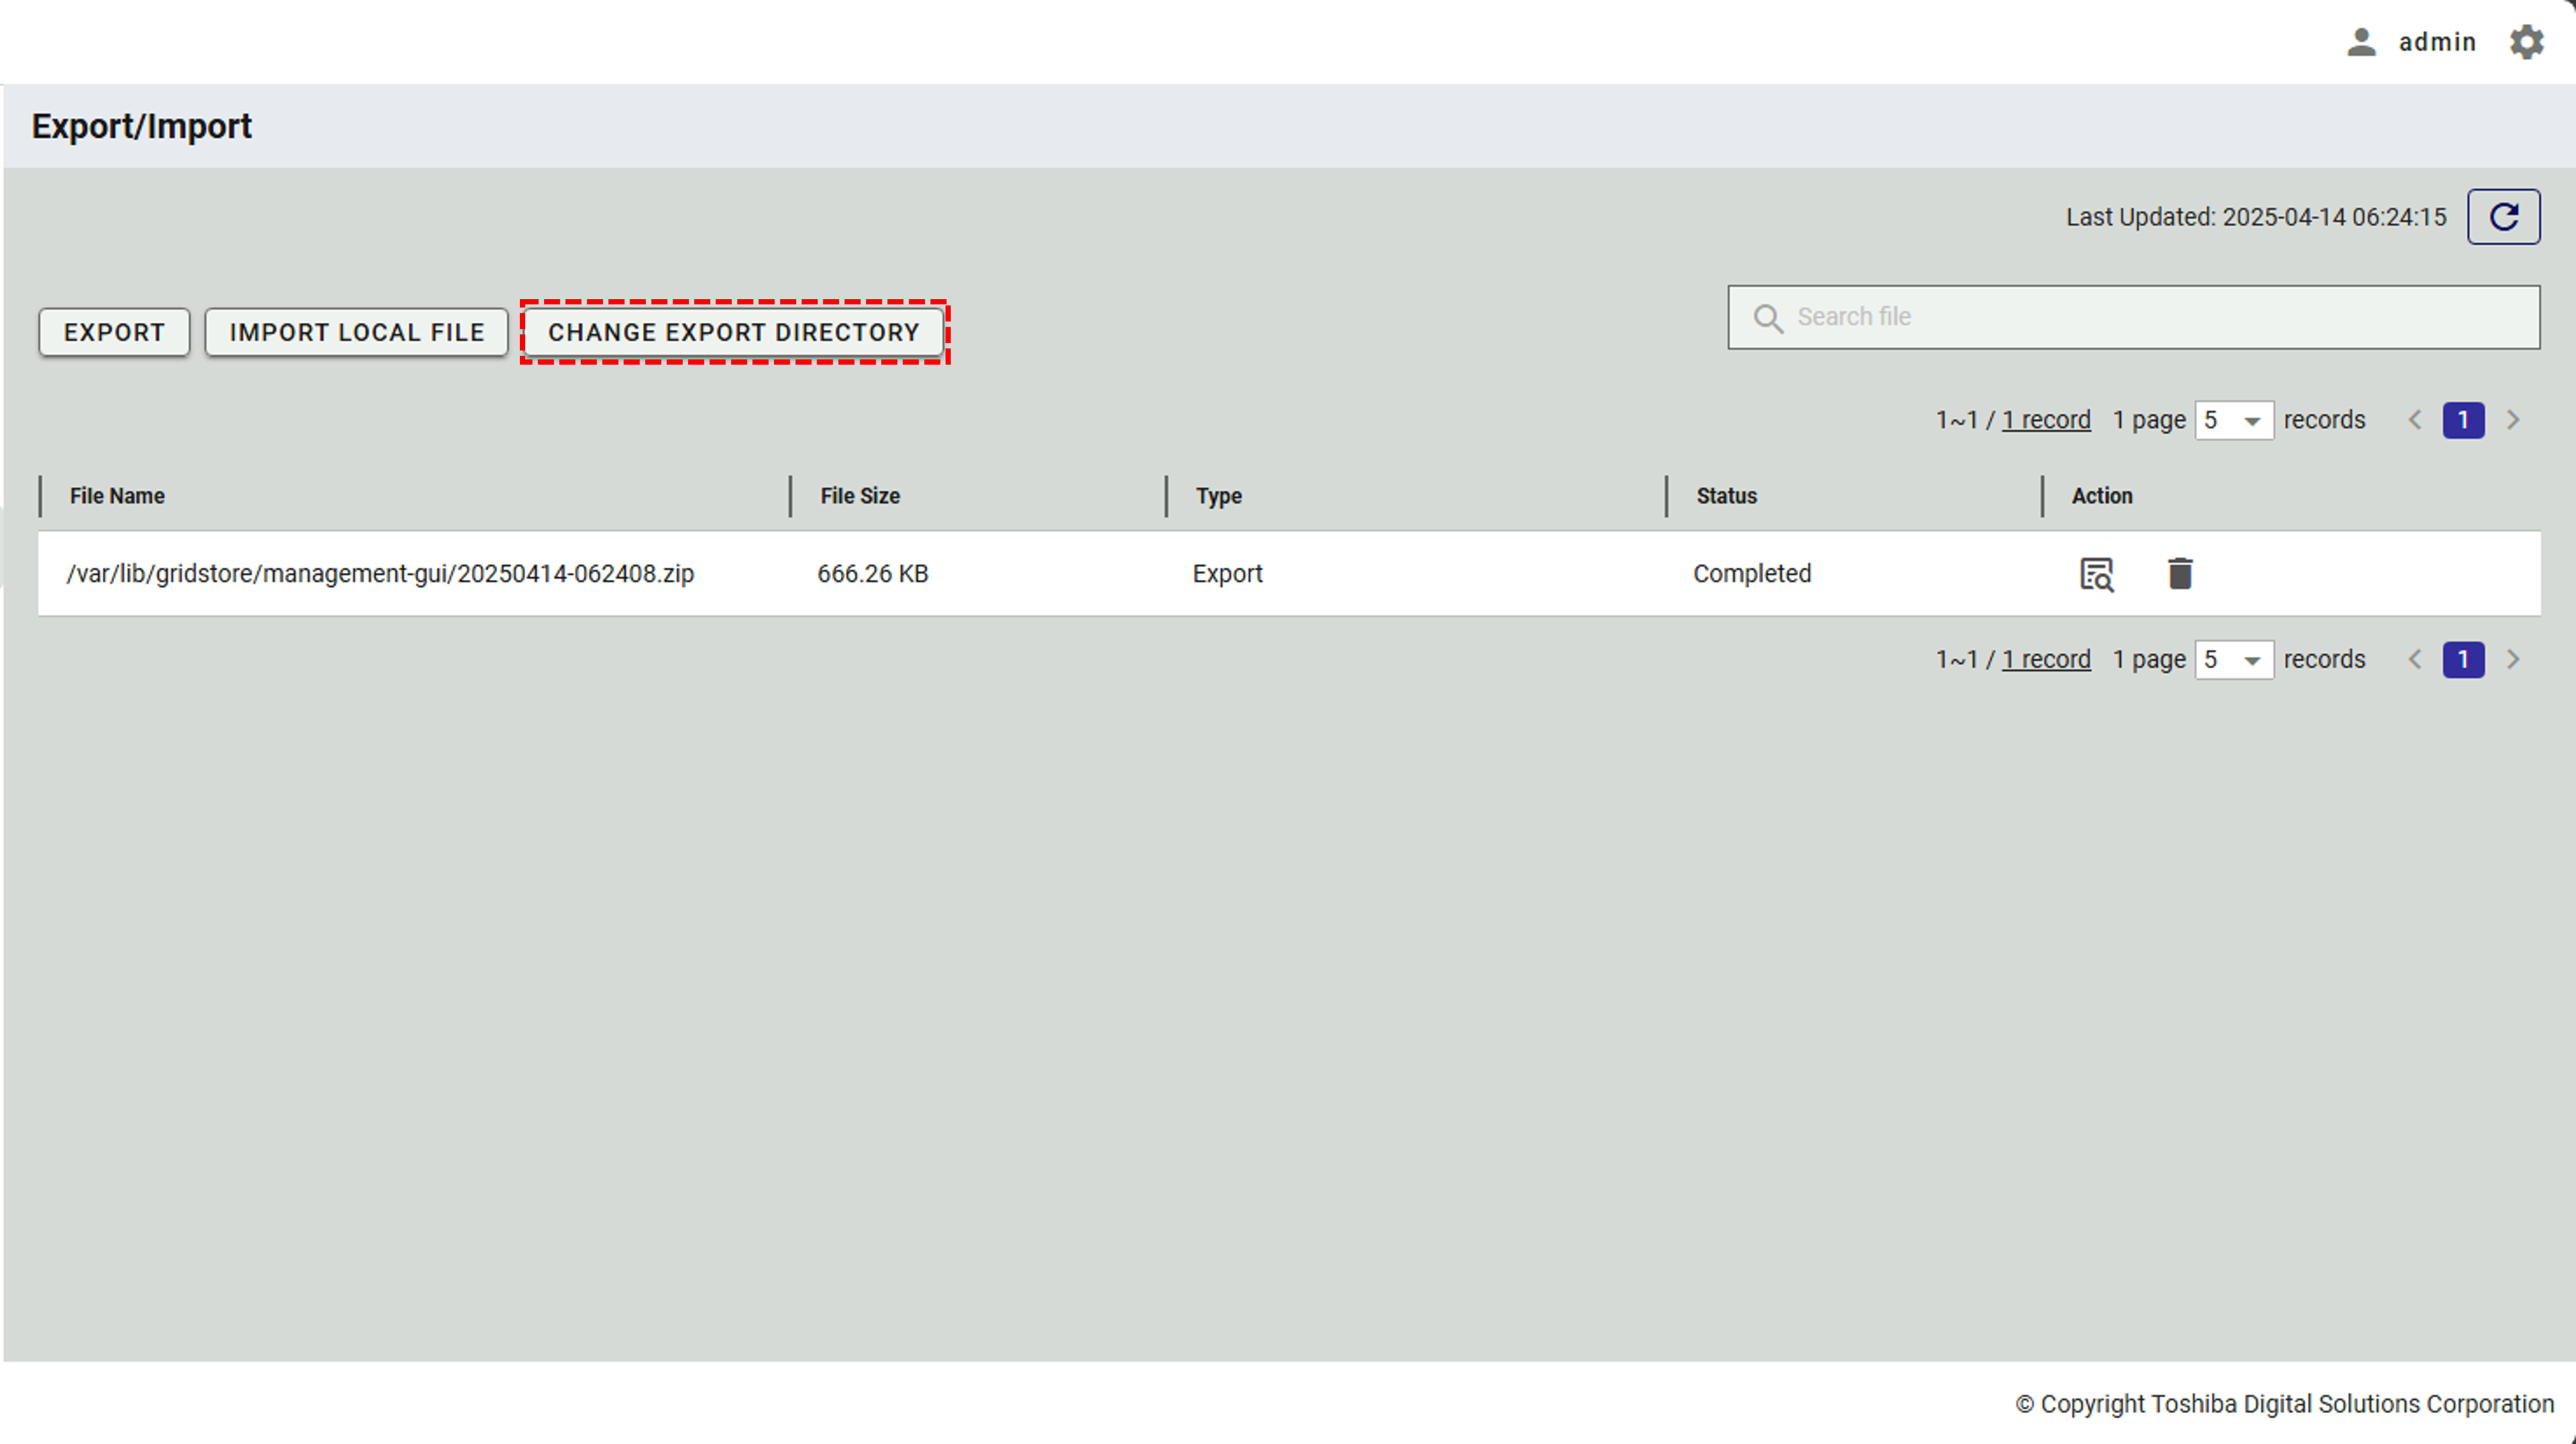Viewport: 2576px width, 1444px height.
Task: Open the bottom records-per-page dropdown
Action: coord(2233,660)
